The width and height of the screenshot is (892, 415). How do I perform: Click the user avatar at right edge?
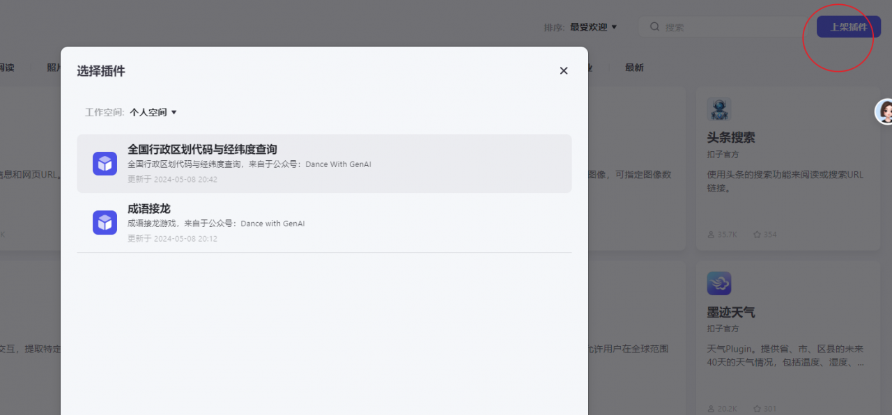pyautogui.click(x=885, y=111)
